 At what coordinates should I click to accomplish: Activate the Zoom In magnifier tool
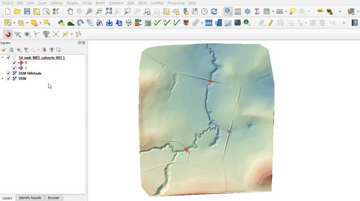tap(90, 11)
